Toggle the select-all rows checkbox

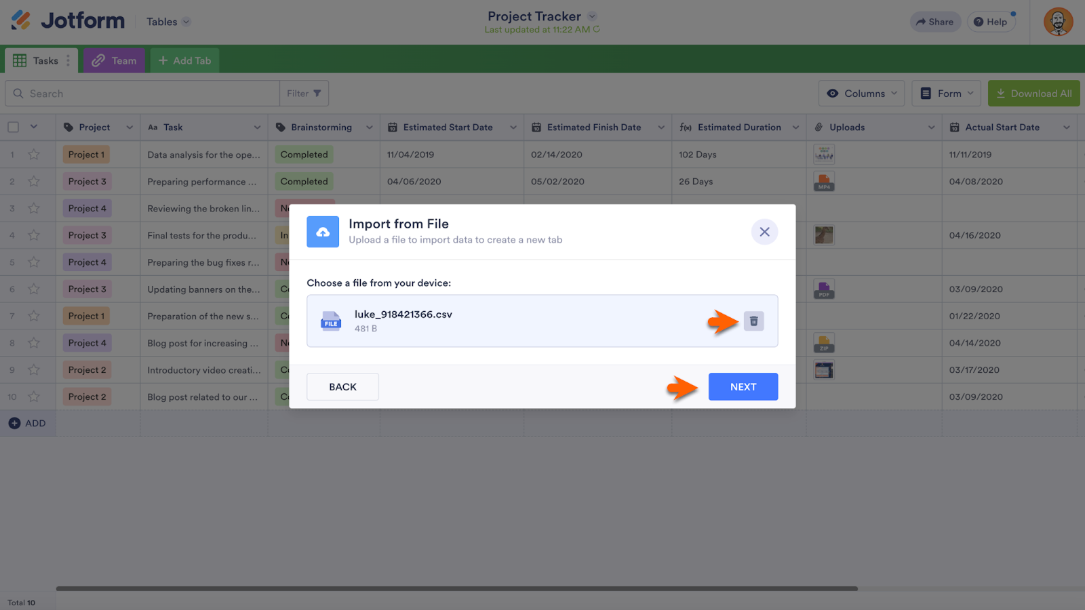pyautogui.click(x=14, y=127)
